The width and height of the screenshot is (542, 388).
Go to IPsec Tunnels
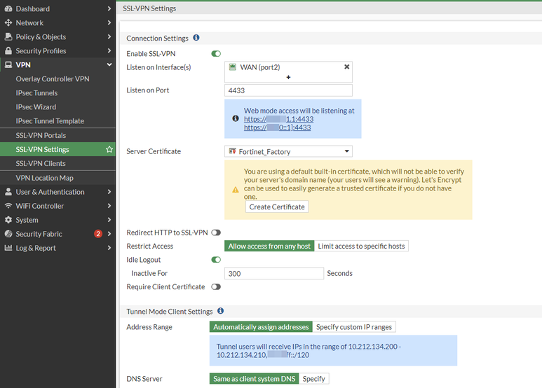click(36, 93)
